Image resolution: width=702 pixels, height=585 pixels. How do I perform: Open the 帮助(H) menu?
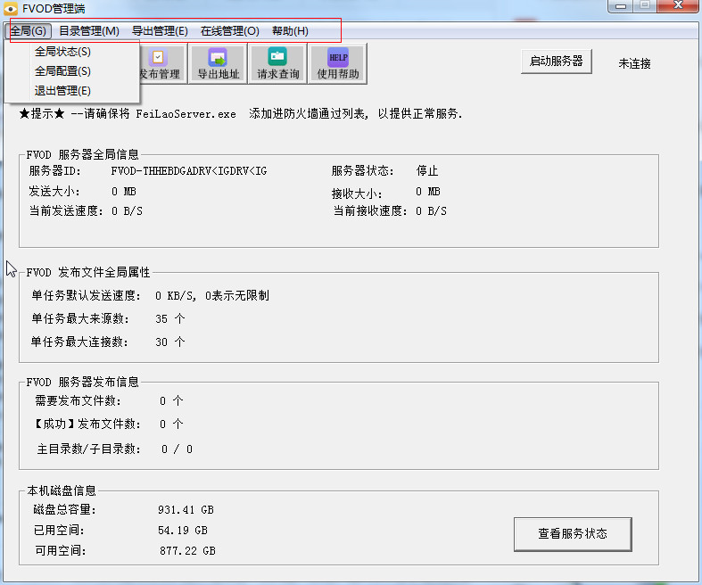point(290,31)
